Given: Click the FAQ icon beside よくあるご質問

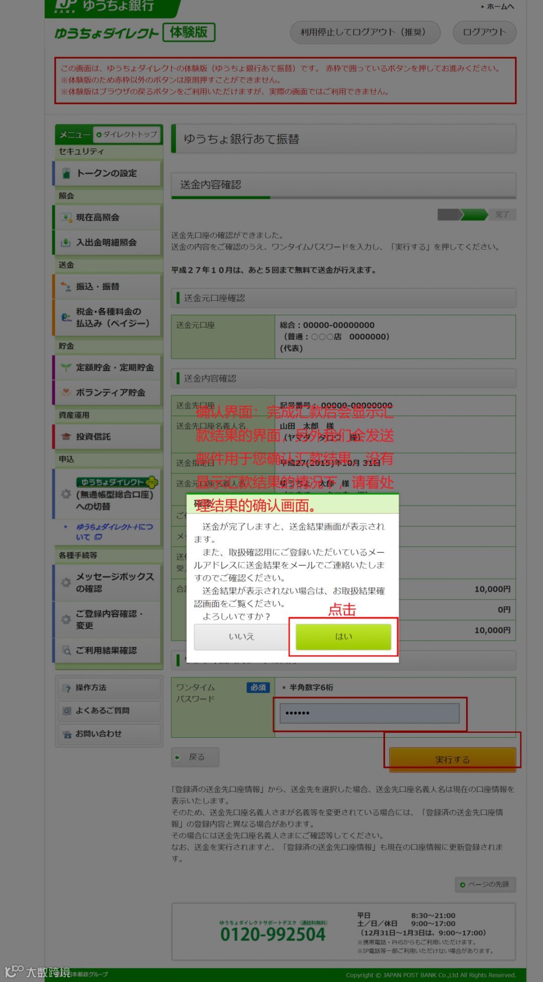Looking at the screenshot, I should 66,711.
